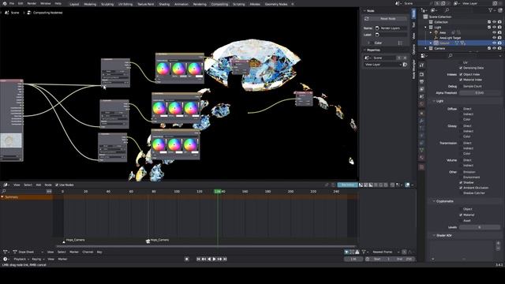Open the World properties tab icon
This screenshot has height=284, width=505.
click(421, 104)
